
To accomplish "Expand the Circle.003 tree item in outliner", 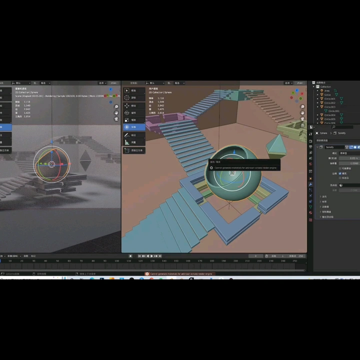I will [318, 106].
